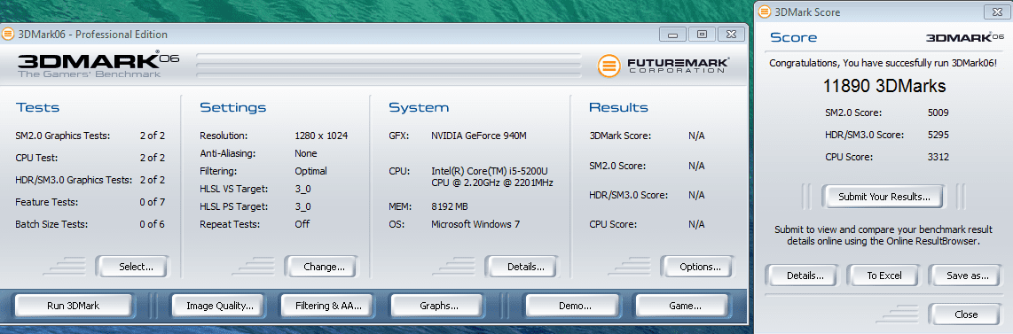Click the Score heading in Score window
The width and height of the screenshot is (1013, 334).
pos(793,37)
